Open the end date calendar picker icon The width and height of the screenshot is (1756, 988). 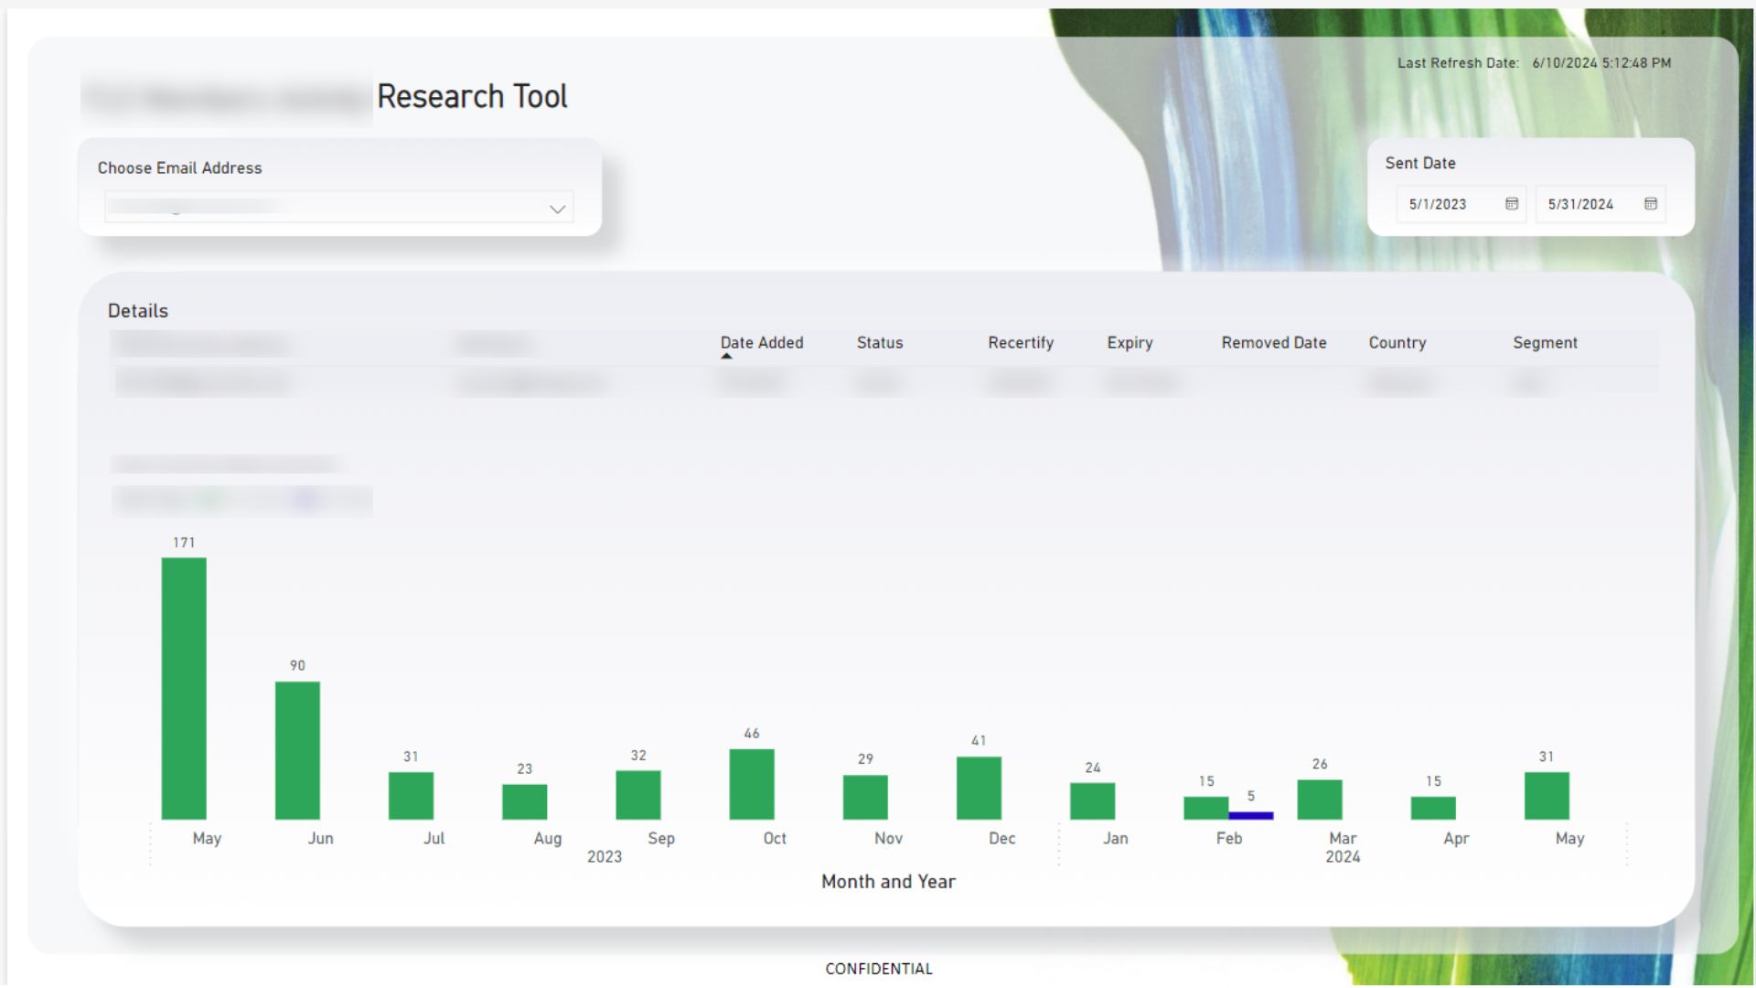1651,204
